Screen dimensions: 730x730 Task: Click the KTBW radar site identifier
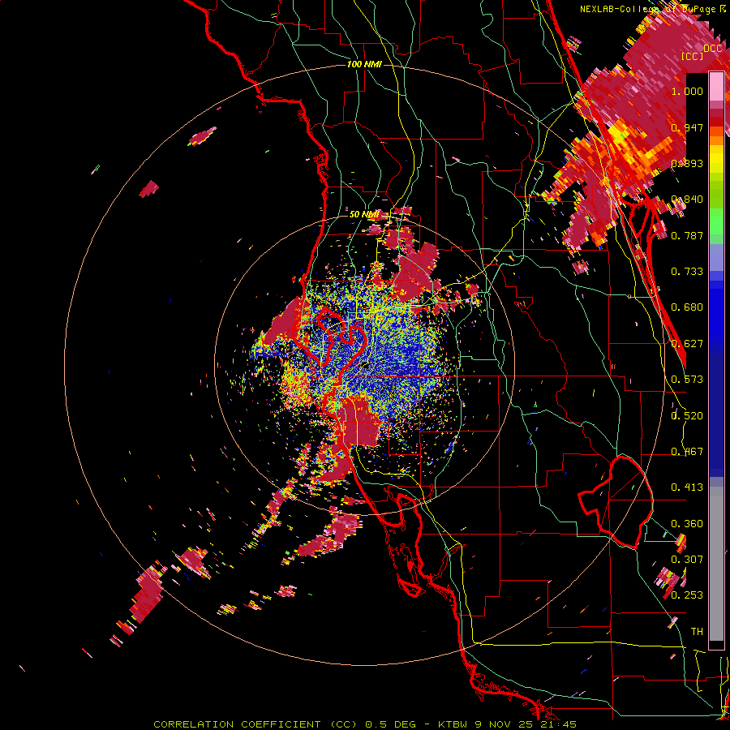pos(454,724)
